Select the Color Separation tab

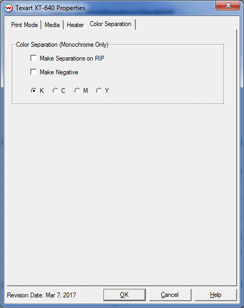pos(111,24)
